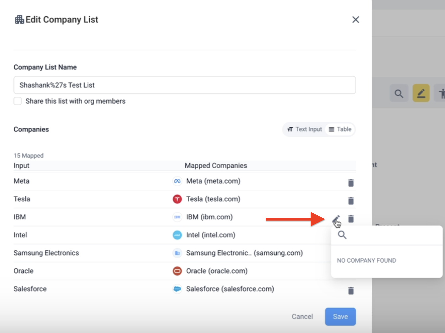Click the search magnifier in company popup
The width and height of the screenshot is (445, 333).
(x=342, y=235)
